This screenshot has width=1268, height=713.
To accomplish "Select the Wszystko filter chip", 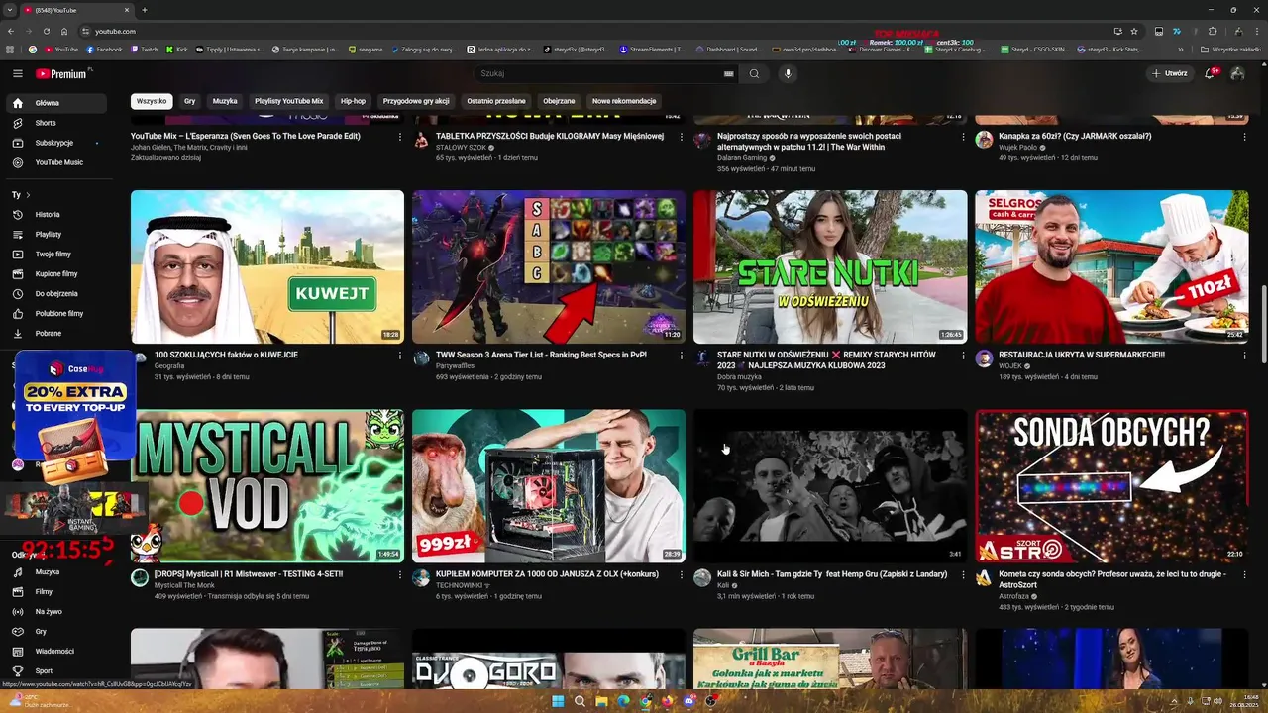I will pos(152,101).
